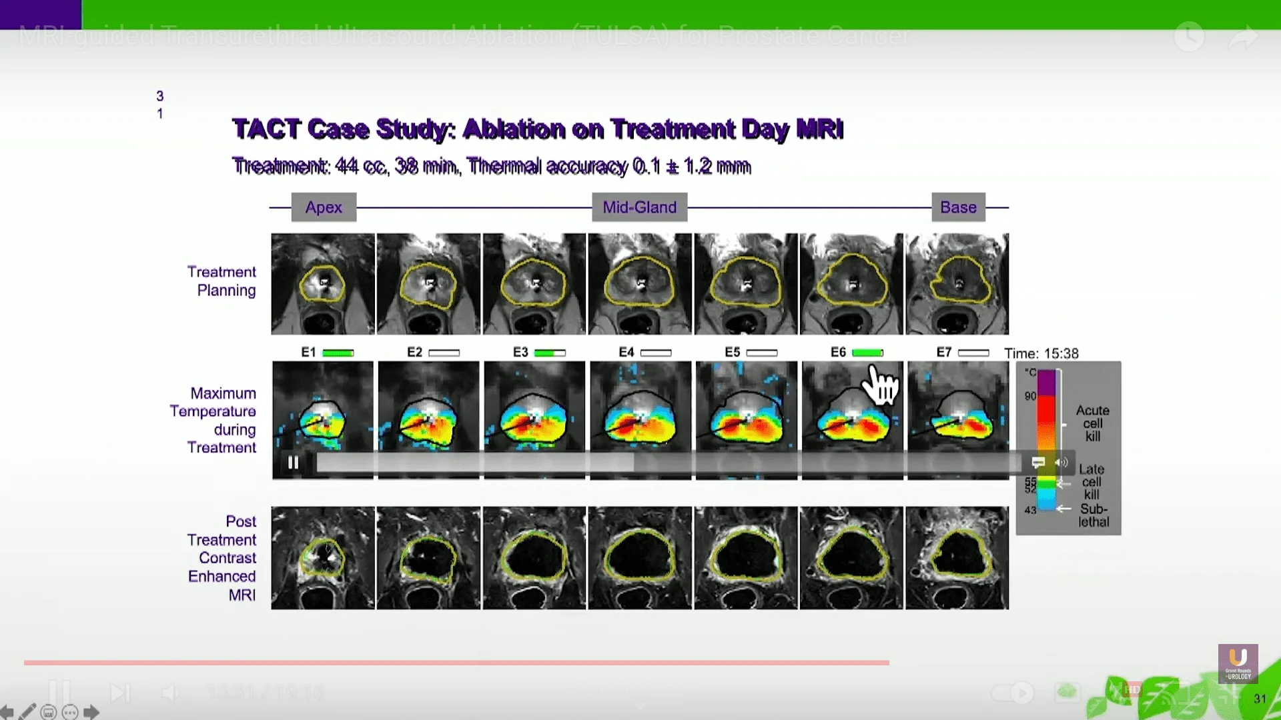Select the Apex label tab

323,207
